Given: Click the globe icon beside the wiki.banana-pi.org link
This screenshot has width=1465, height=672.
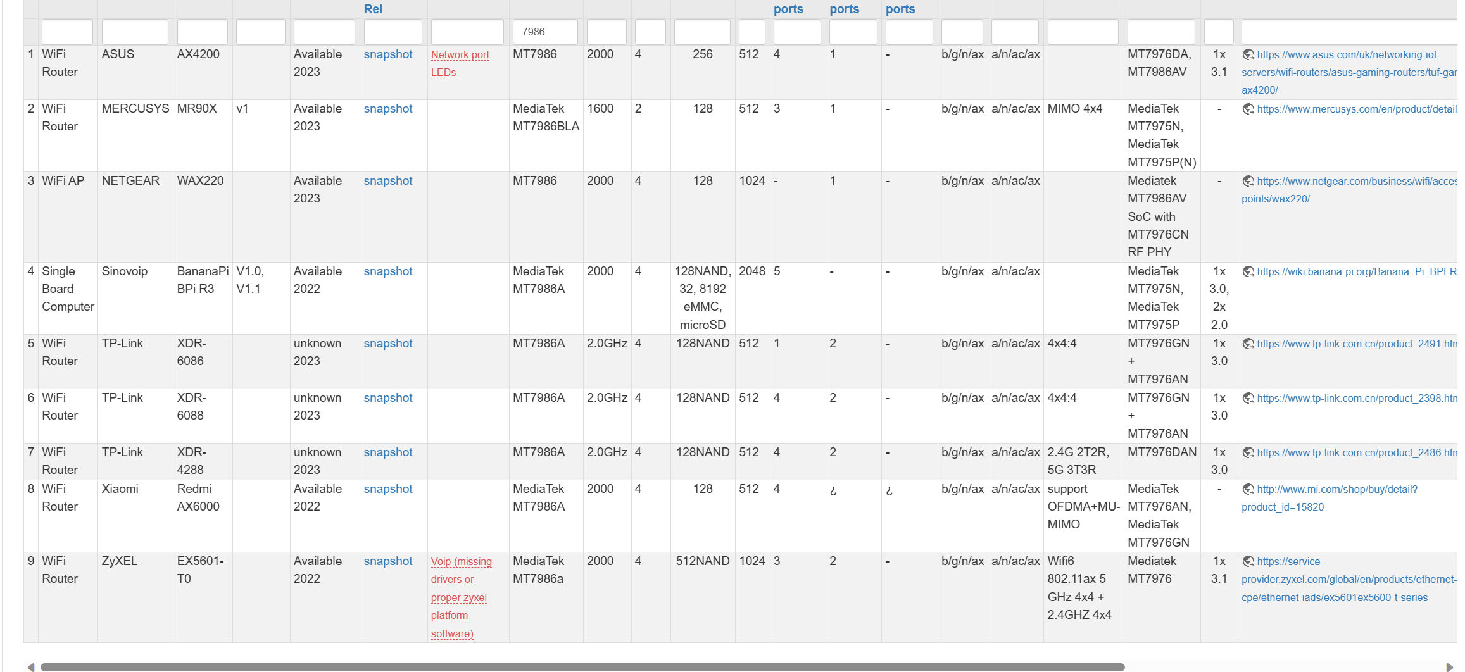Looking at the screenshot, I should [1248, 272].
